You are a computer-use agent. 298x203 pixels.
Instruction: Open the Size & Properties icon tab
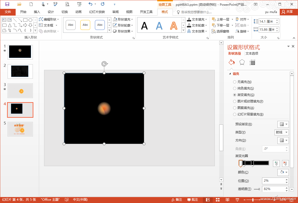pyautogui.click(x=252, y=62)
